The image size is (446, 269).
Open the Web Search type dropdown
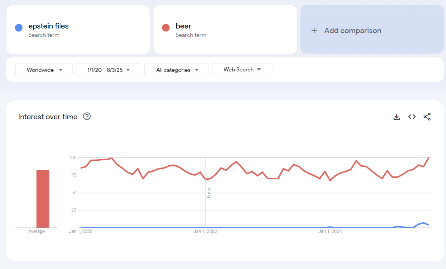tap(242, 70)
